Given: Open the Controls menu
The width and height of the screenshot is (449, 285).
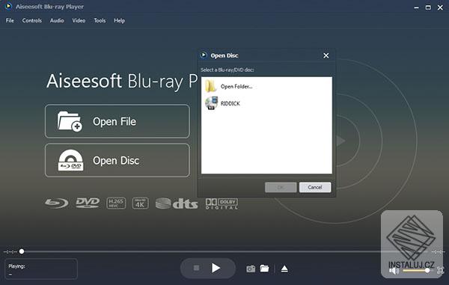Looking at the screenshot, I should (x=31, y=21).
